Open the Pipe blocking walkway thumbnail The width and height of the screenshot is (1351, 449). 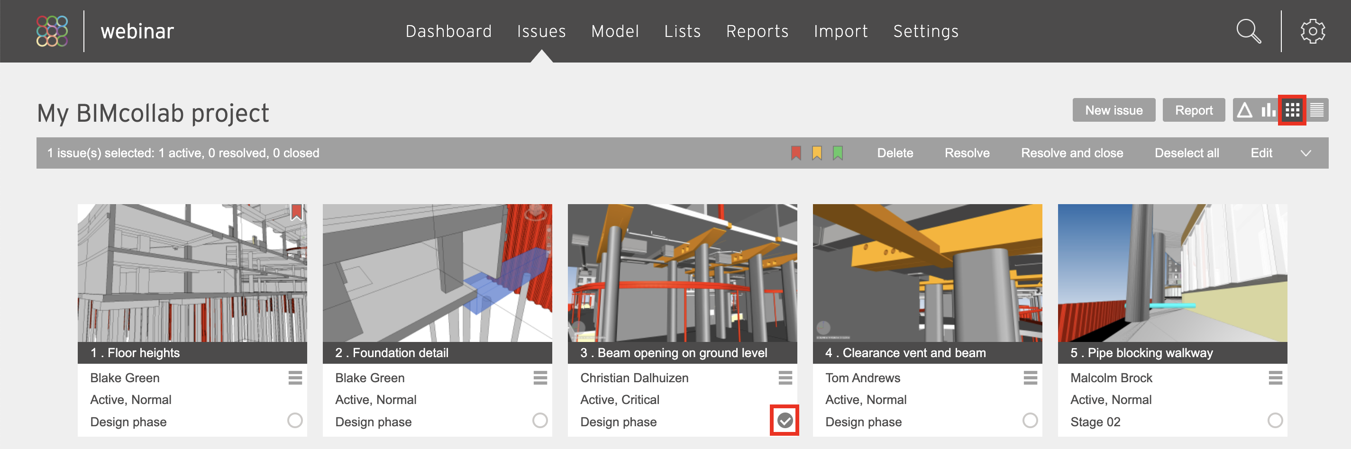point(1172,273)
